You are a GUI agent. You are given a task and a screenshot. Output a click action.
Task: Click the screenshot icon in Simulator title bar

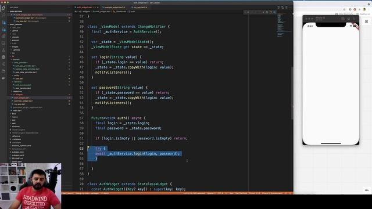(x=343, y=19)
